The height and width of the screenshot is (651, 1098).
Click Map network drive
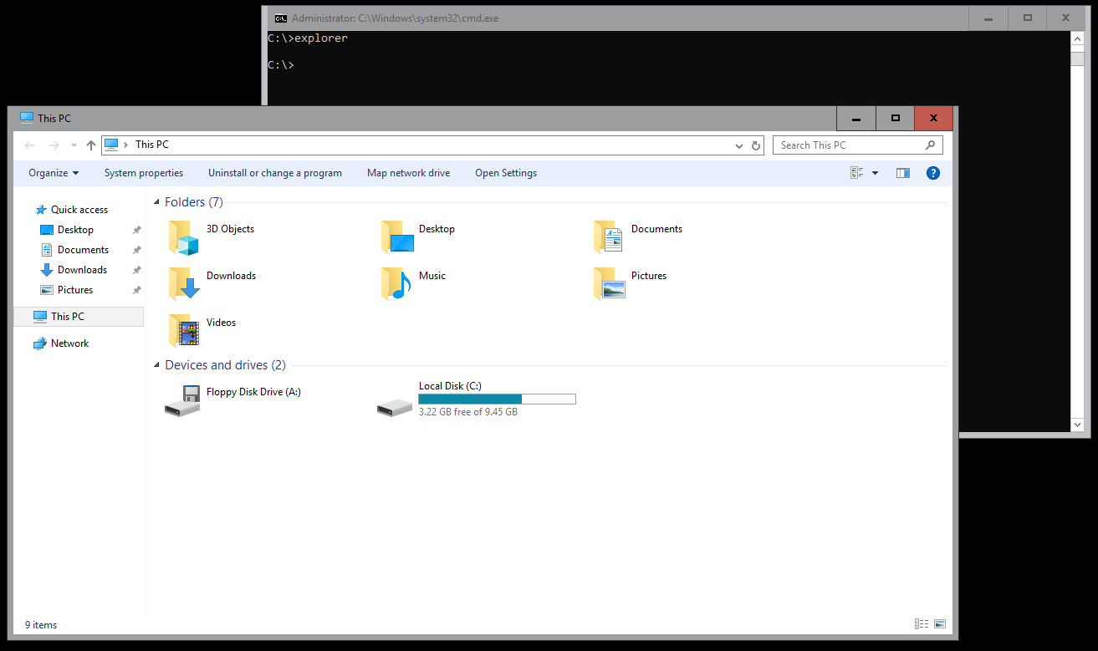(x=408, y=173)
